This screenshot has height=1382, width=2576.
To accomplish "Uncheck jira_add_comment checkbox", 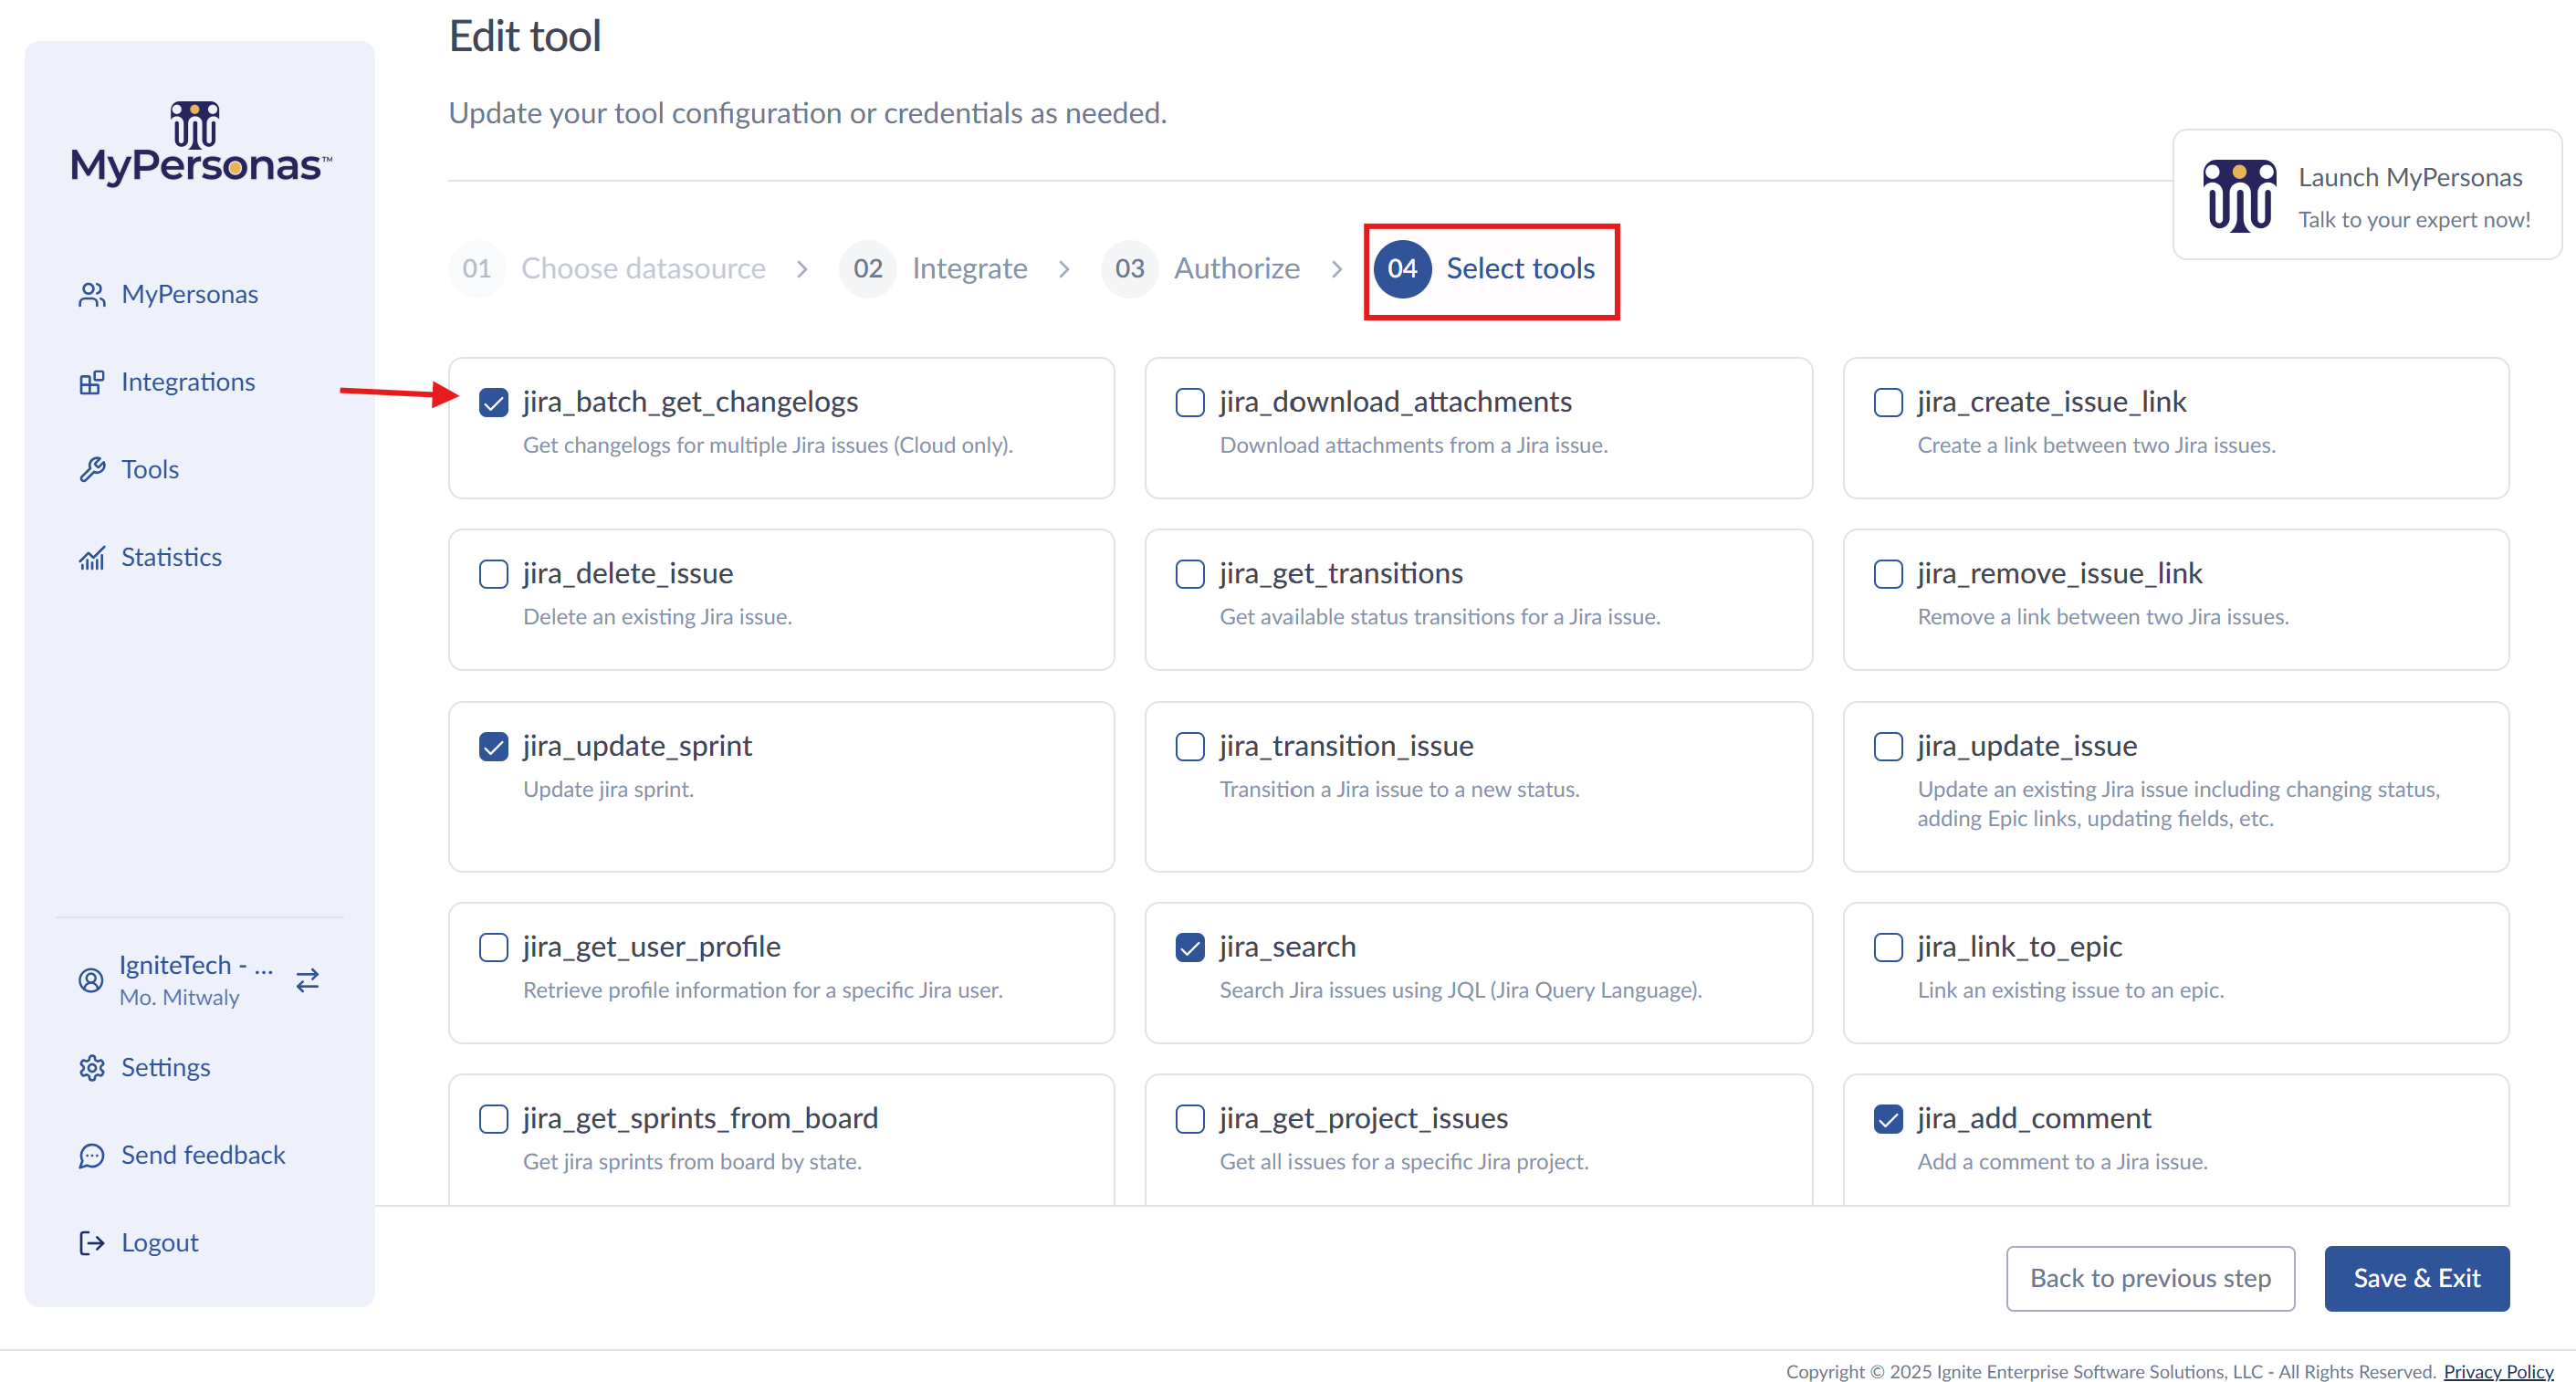I will pos(1888,1118).
